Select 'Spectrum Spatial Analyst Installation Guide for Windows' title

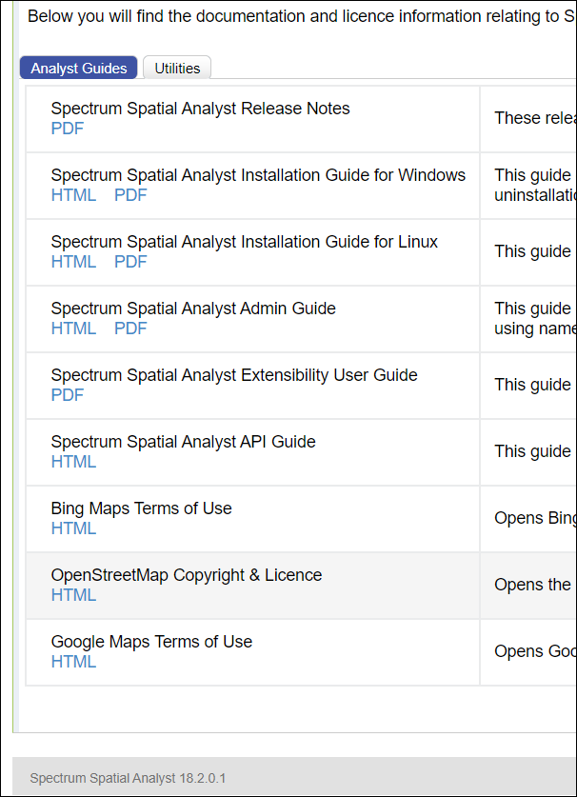tap(258, 175)
